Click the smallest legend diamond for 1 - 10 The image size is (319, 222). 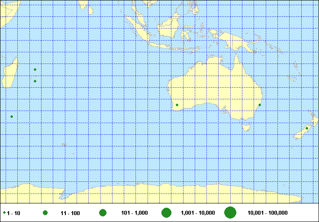click(4, 213)
